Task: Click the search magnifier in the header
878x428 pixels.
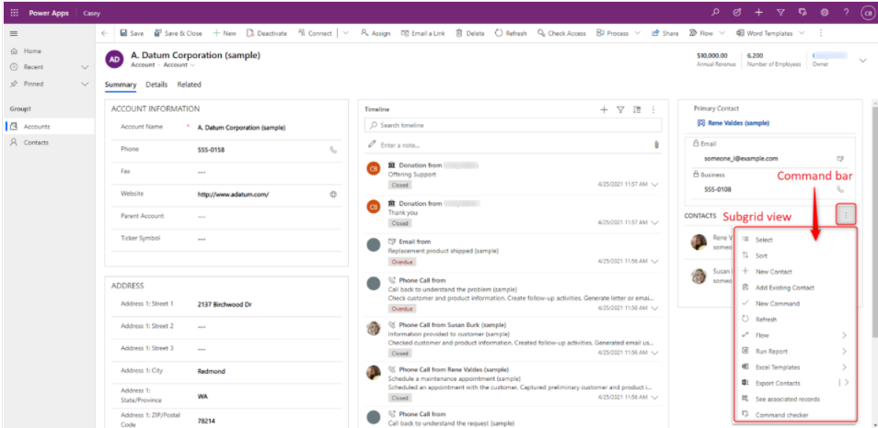Action: 716,13
